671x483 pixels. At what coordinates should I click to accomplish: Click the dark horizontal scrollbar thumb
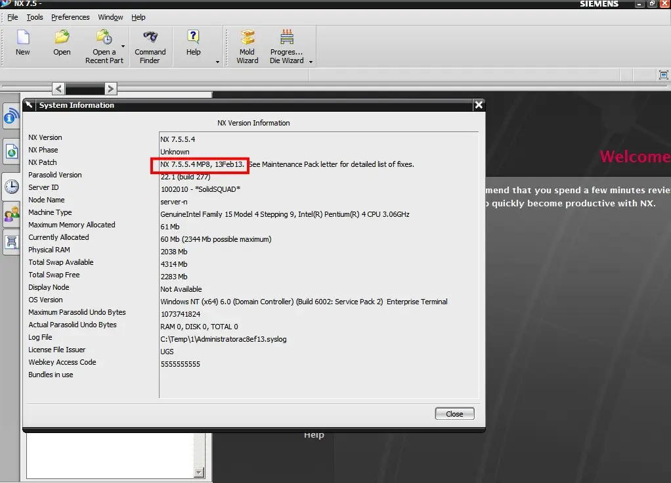click(x=85, y=89)
